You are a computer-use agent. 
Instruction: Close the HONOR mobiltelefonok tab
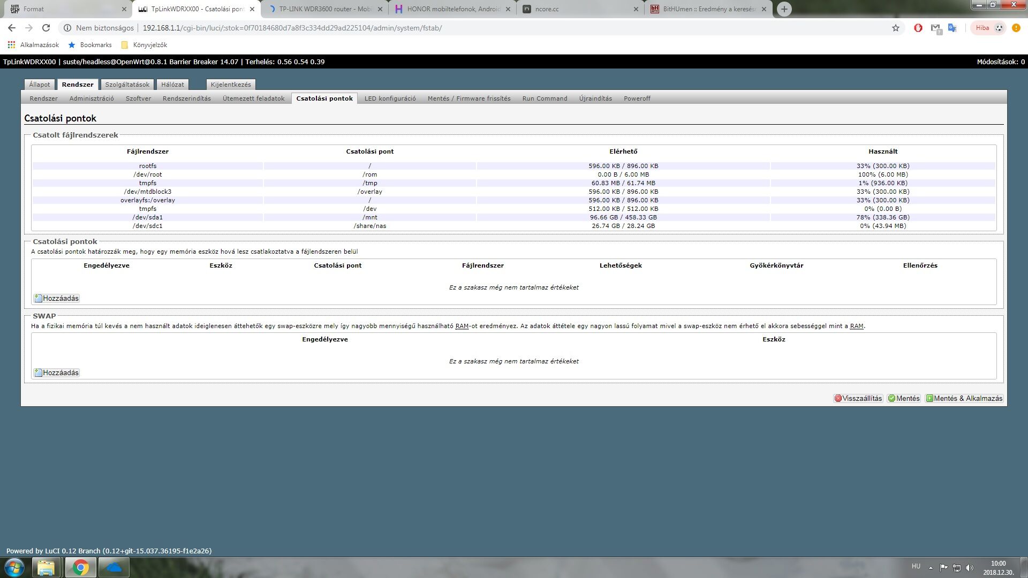point(508,9)
